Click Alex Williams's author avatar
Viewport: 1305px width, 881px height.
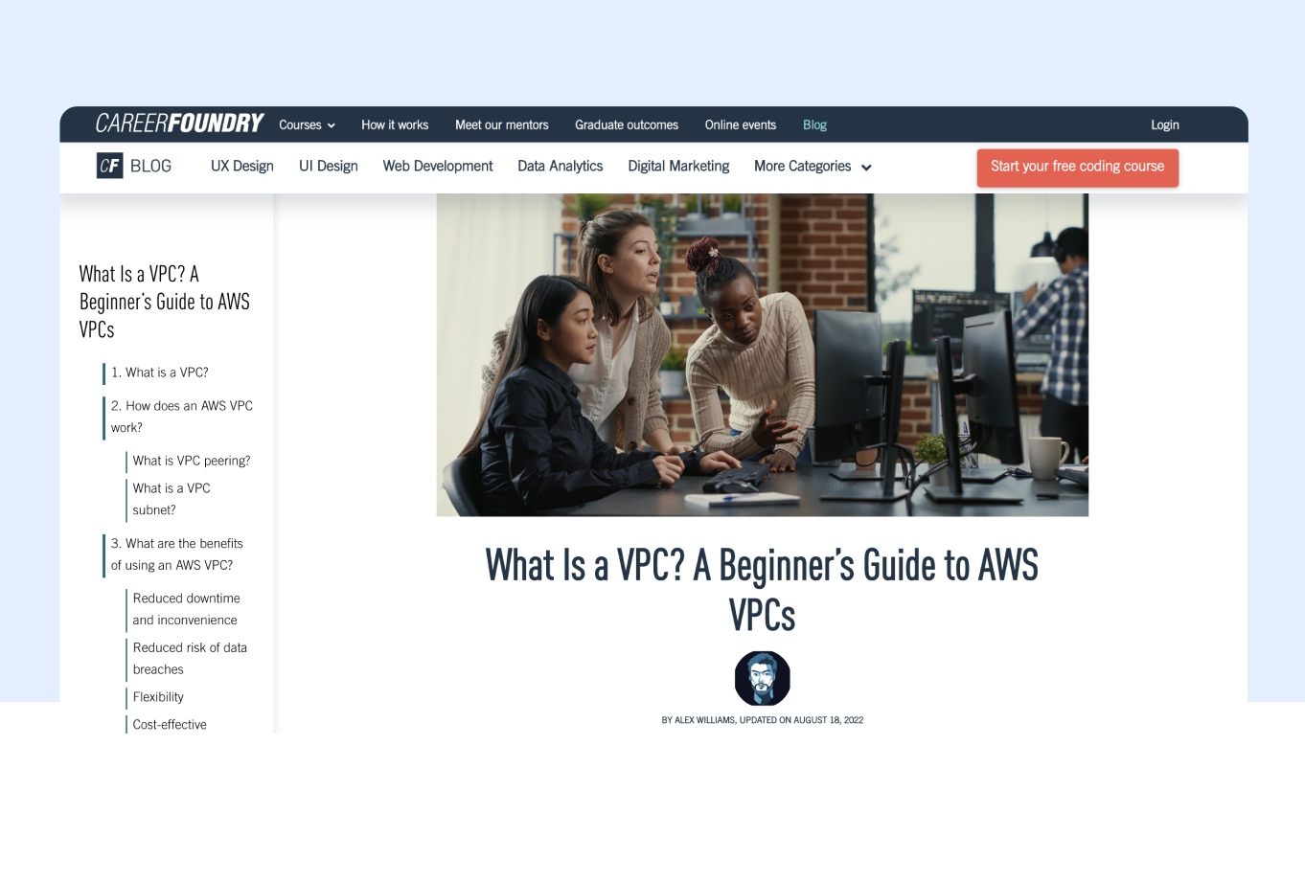tap(763, 678)
